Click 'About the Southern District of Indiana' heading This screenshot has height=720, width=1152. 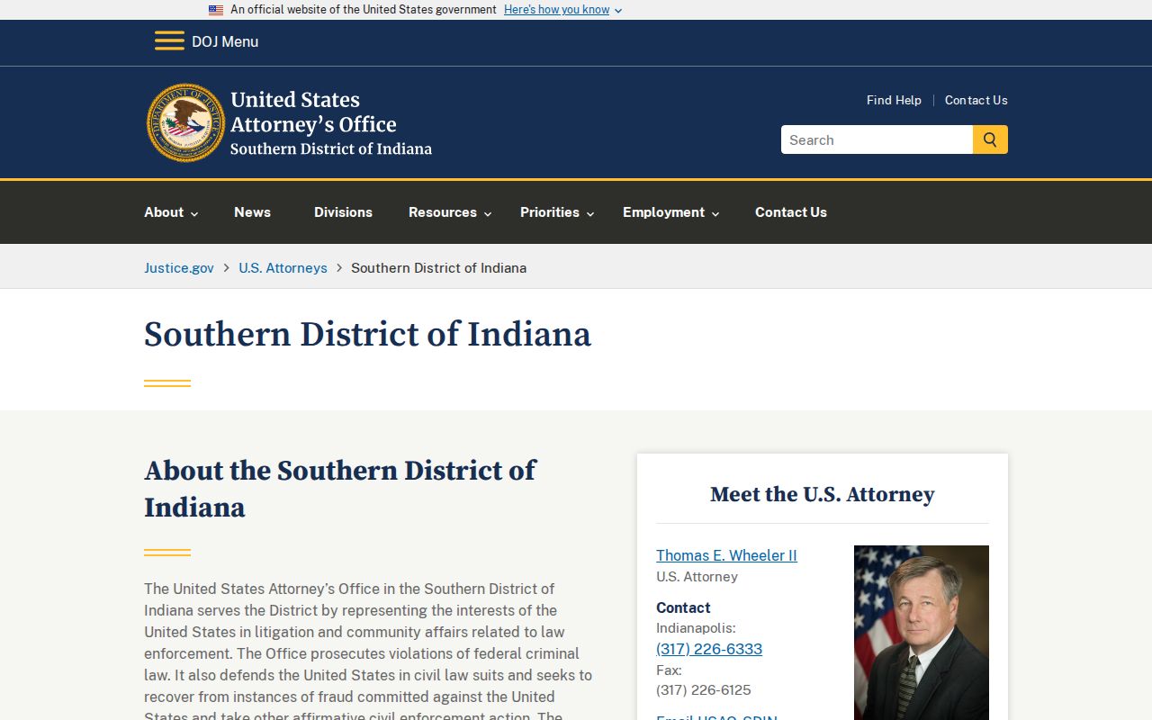[340, 489]
